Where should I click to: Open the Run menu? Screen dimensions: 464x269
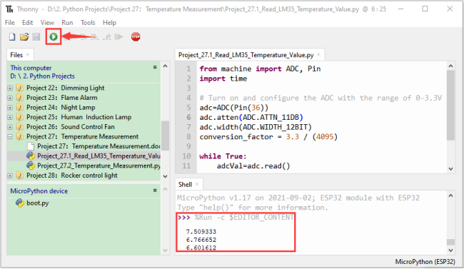pos(67,23)
